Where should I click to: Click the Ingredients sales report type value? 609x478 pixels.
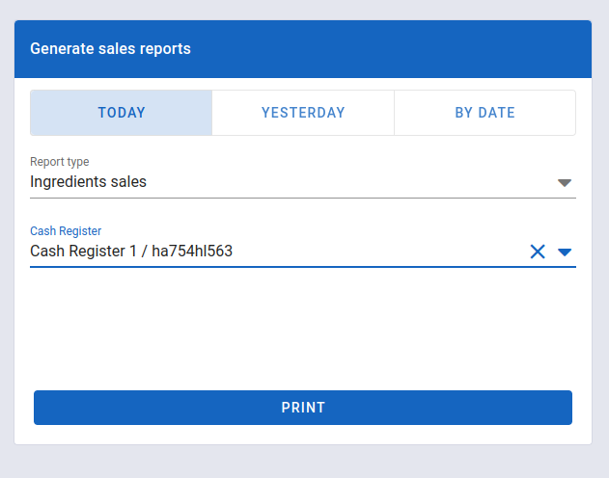88,182
